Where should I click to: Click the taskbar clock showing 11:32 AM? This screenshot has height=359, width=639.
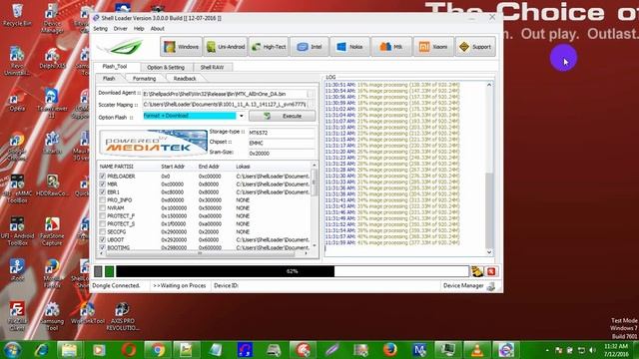(x=616, y=350)
